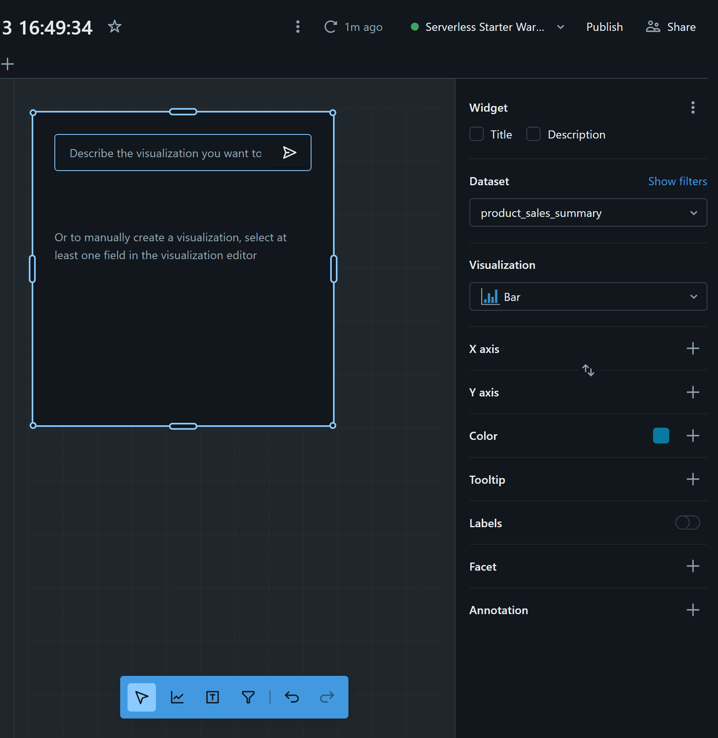Click the Publish button
Image resolution: width=718 pixels, height=738 pixels.
tap(604, 27)
